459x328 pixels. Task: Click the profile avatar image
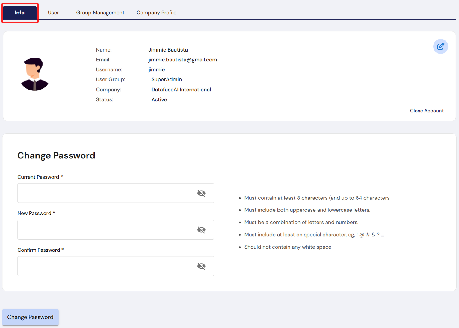tap(34, 74)
